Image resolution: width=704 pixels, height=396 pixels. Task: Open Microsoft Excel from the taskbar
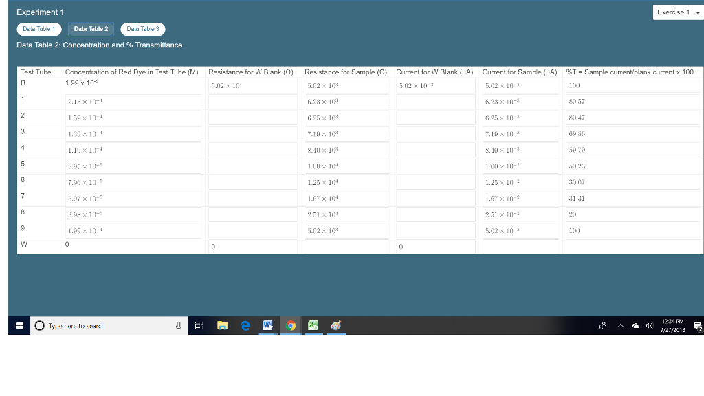(x=313, y=326)
